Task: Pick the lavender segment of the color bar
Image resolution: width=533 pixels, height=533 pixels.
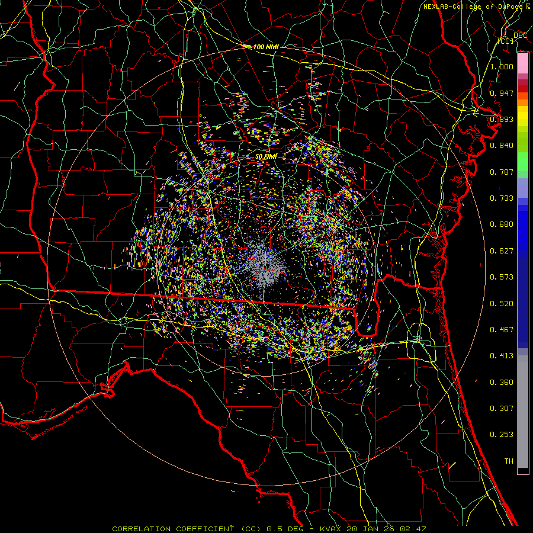Action: [523, 188]
